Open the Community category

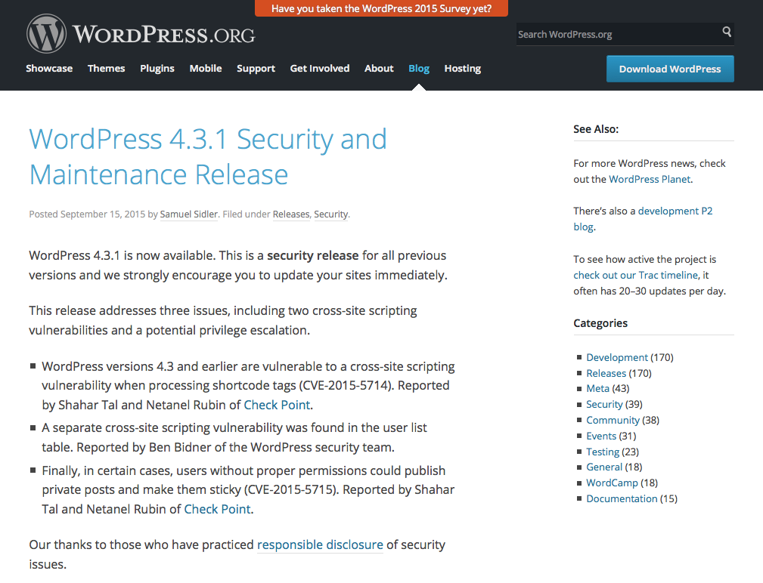(613, 420)
